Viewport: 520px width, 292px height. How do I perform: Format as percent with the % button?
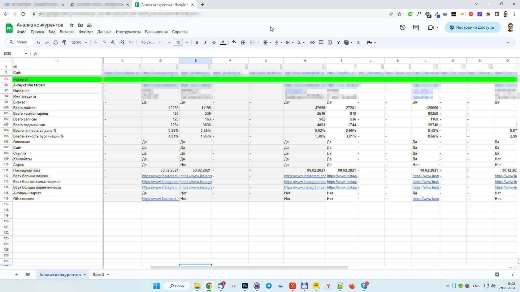(105, 42)
